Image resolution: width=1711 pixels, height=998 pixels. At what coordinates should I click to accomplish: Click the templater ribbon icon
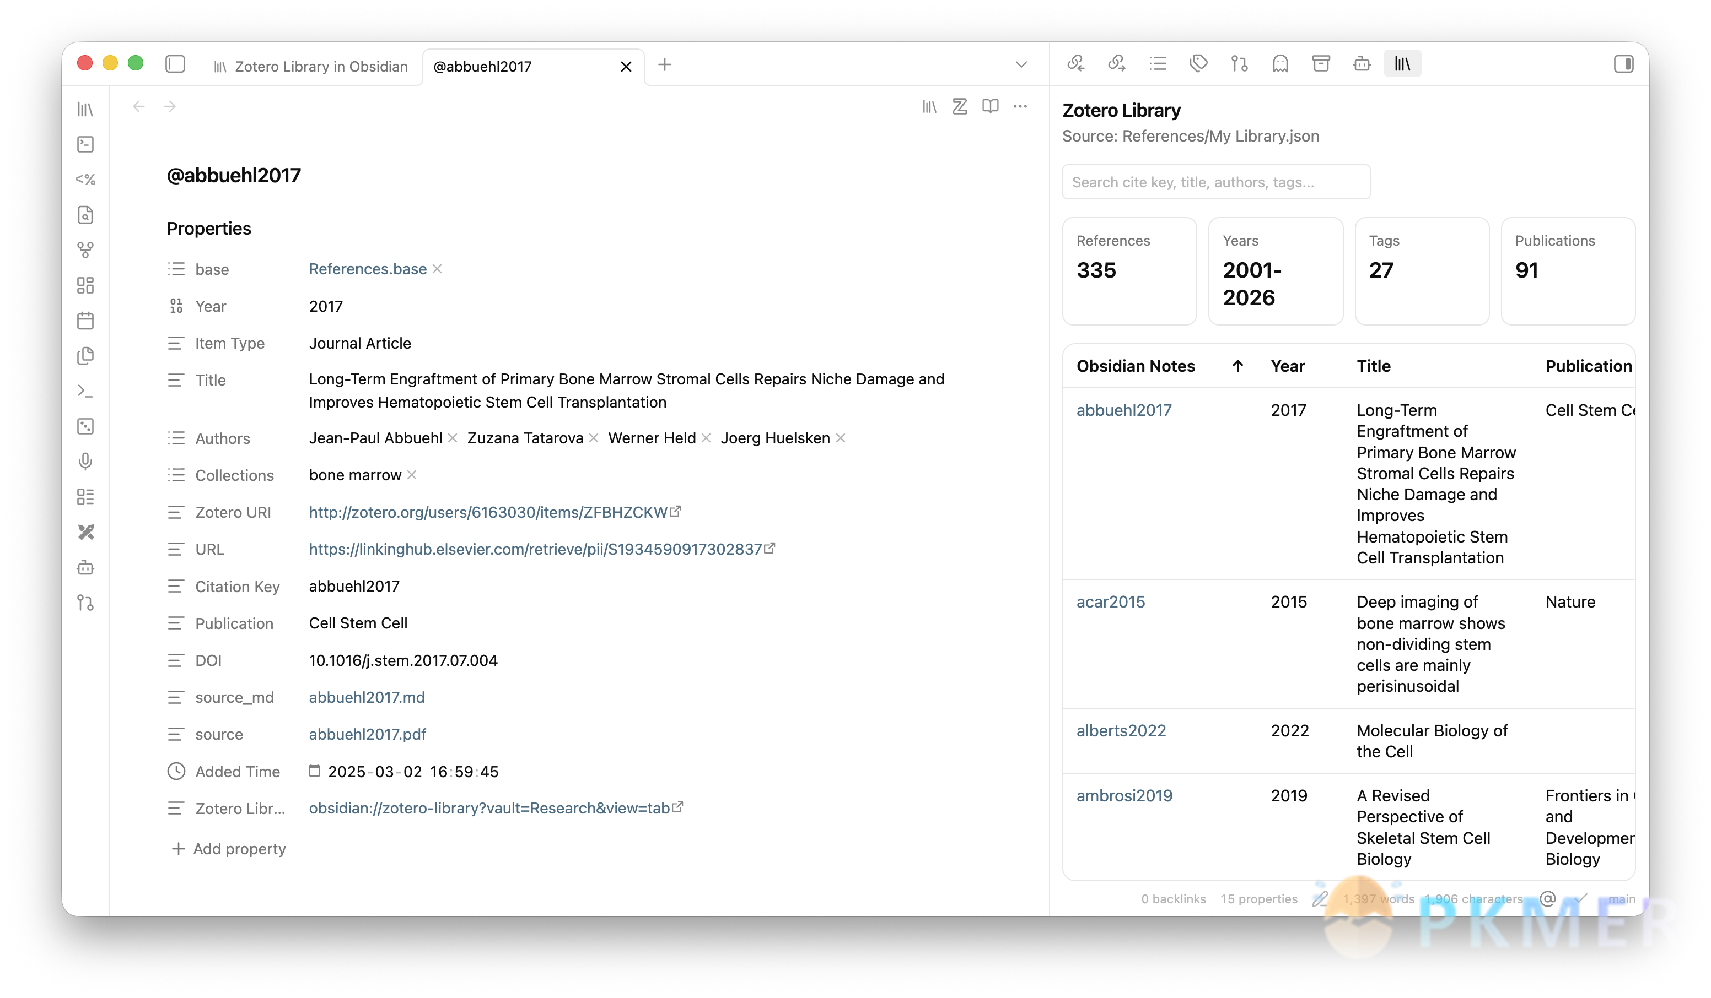point(85,180)
